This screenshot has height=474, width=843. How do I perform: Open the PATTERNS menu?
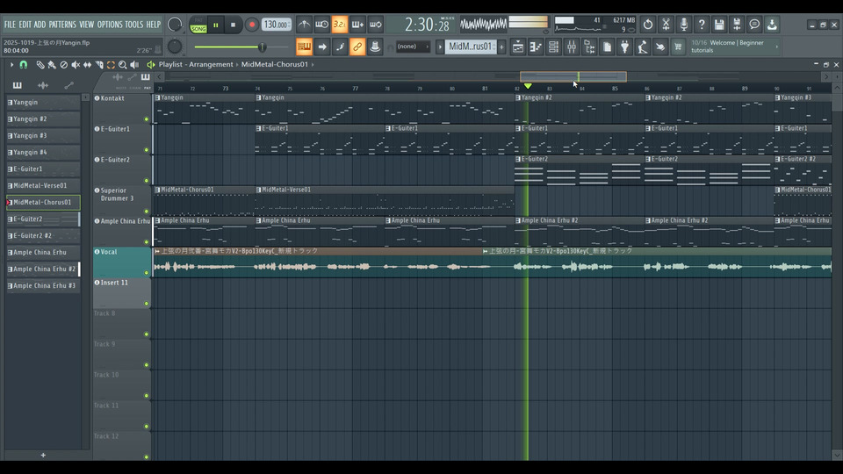[x=61, y=25]
